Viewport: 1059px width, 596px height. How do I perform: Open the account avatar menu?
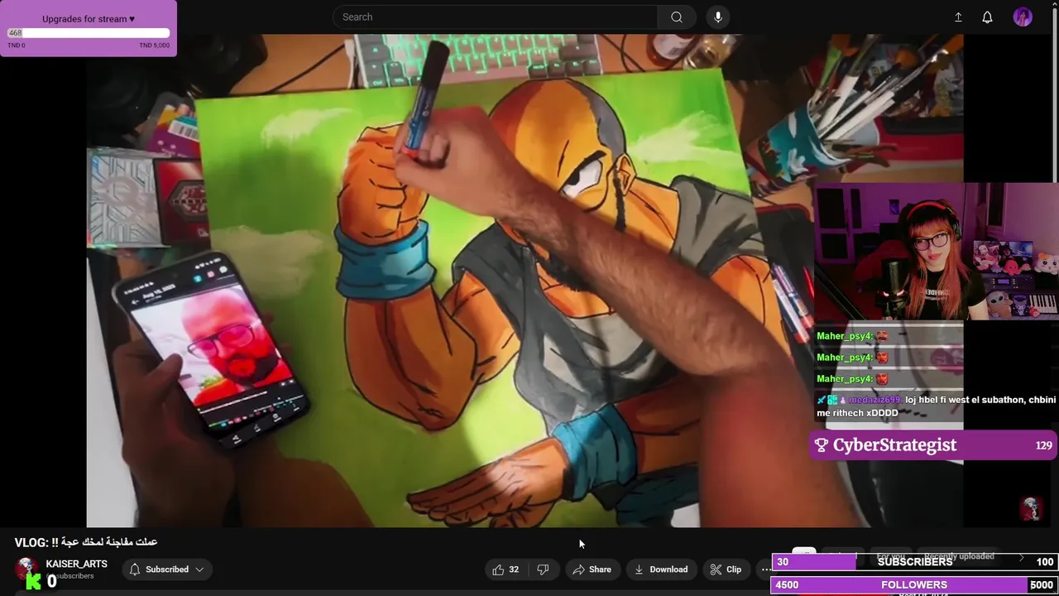[1023, 17]
